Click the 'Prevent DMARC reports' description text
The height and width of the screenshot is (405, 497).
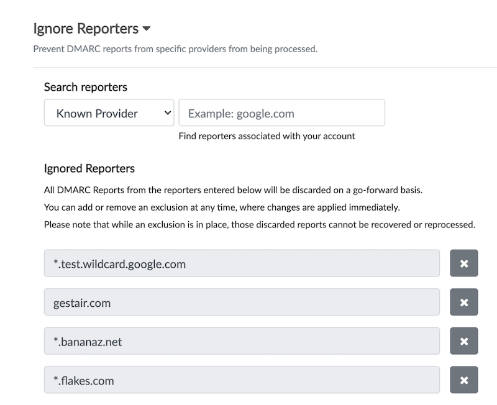pyautogui.click(x=175, y=49)
